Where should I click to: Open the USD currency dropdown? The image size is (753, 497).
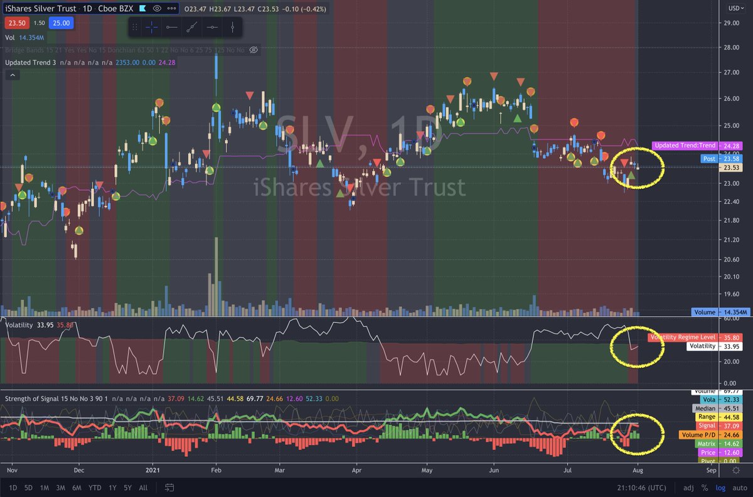735,8
